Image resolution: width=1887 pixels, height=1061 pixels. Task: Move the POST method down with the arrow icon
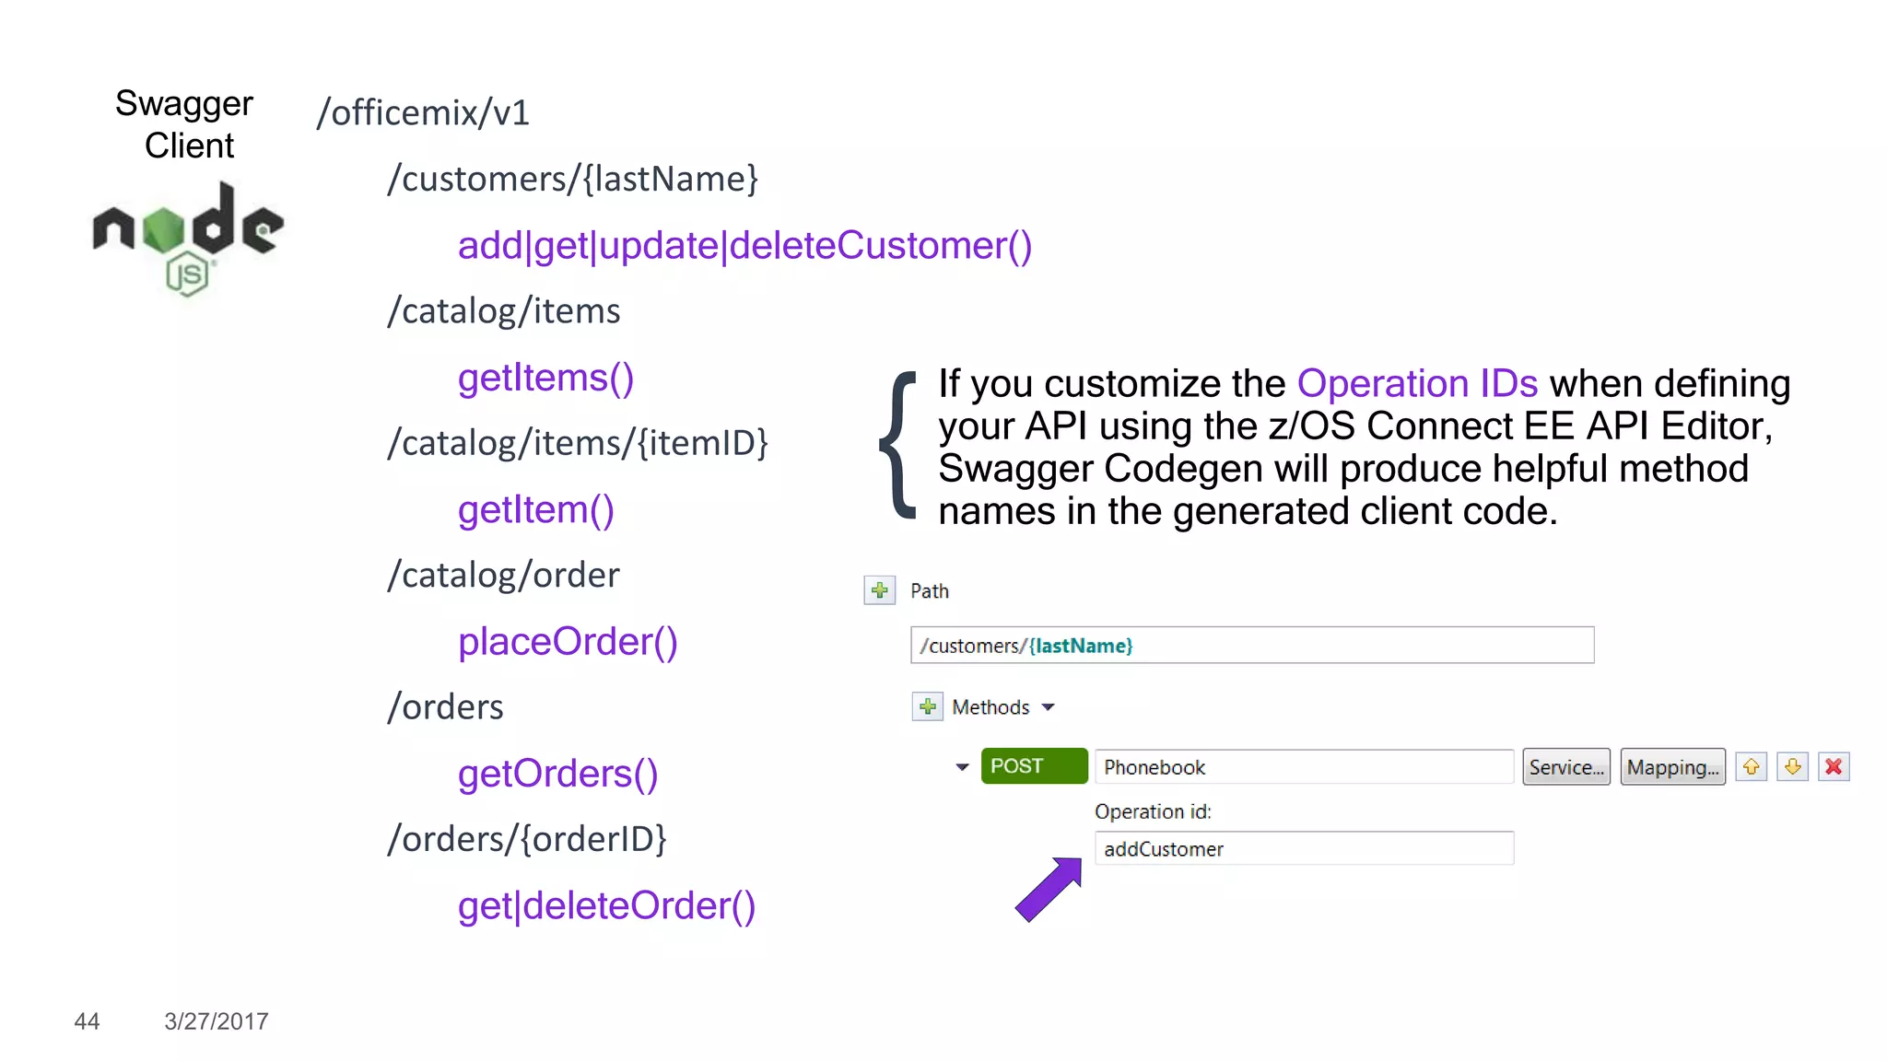click(x=1792, y=766)
